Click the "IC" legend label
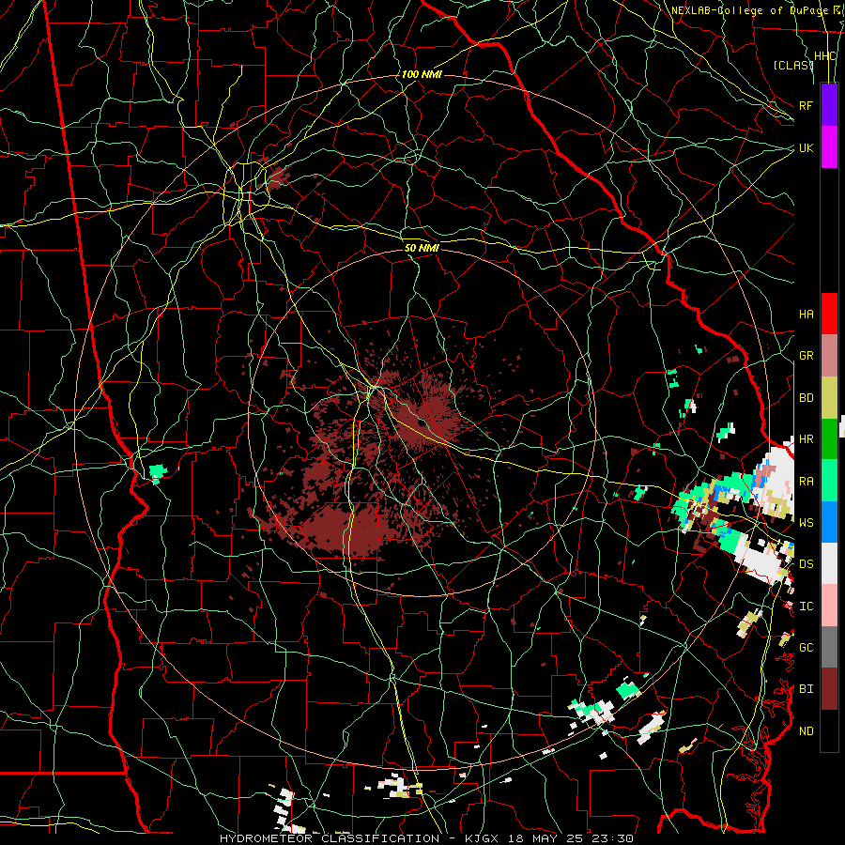The width and height of the screenshot is (845, 845). (x=807, y=607)
